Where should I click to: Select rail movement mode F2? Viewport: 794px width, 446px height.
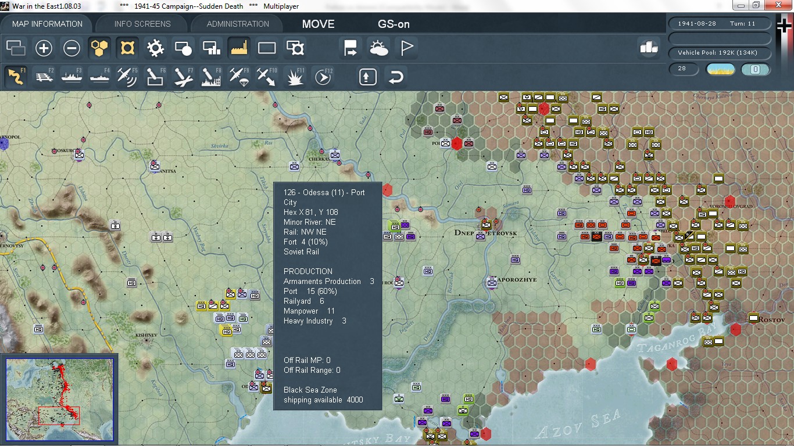[44, 77]
